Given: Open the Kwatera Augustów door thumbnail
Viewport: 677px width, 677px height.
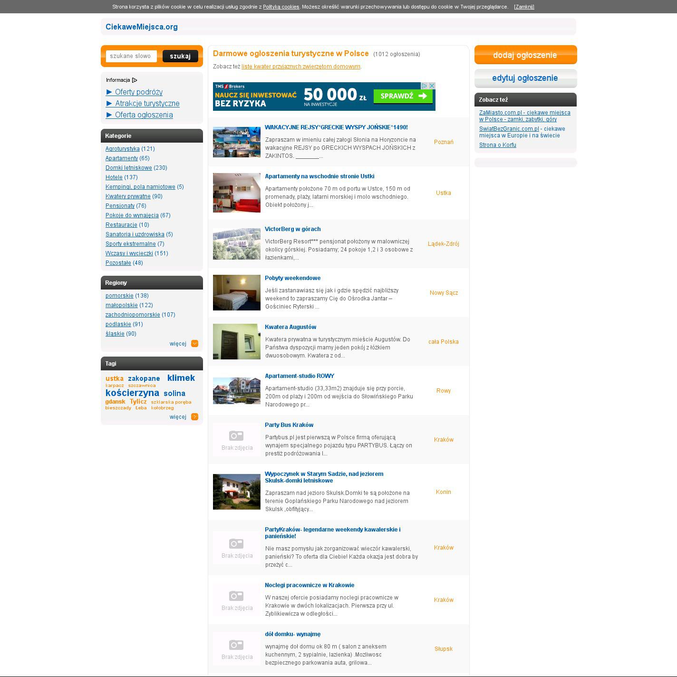Looking at the screenshot, I should tap(236, 341).
